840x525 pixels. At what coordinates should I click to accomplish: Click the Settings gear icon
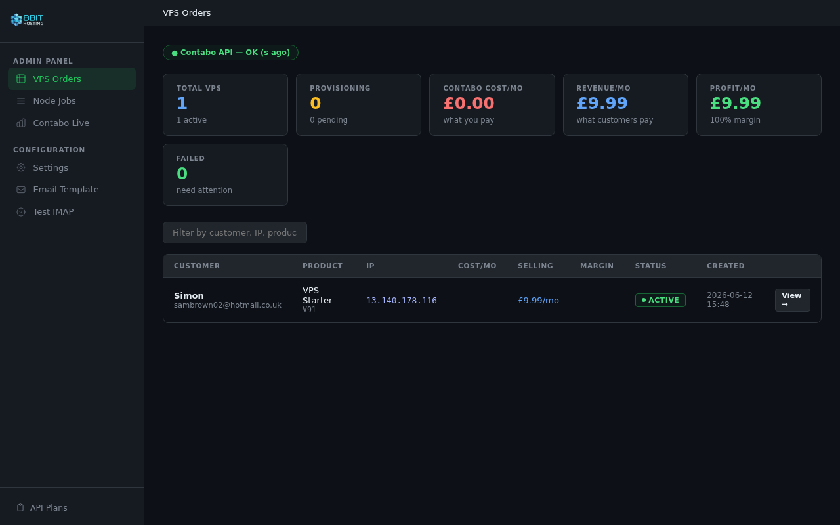click(x=21, y=167)
